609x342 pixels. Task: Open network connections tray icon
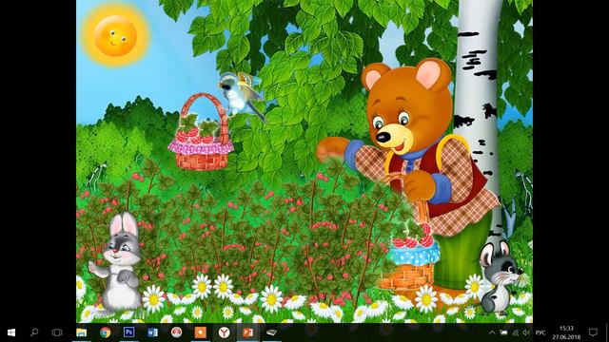point(515,332)
